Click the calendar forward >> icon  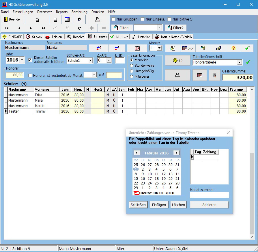[188, 48]
